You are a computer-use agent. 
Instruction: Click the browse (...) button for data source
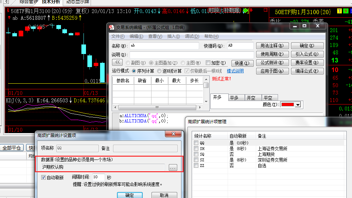pyautogui.click(x=173, y=168)
